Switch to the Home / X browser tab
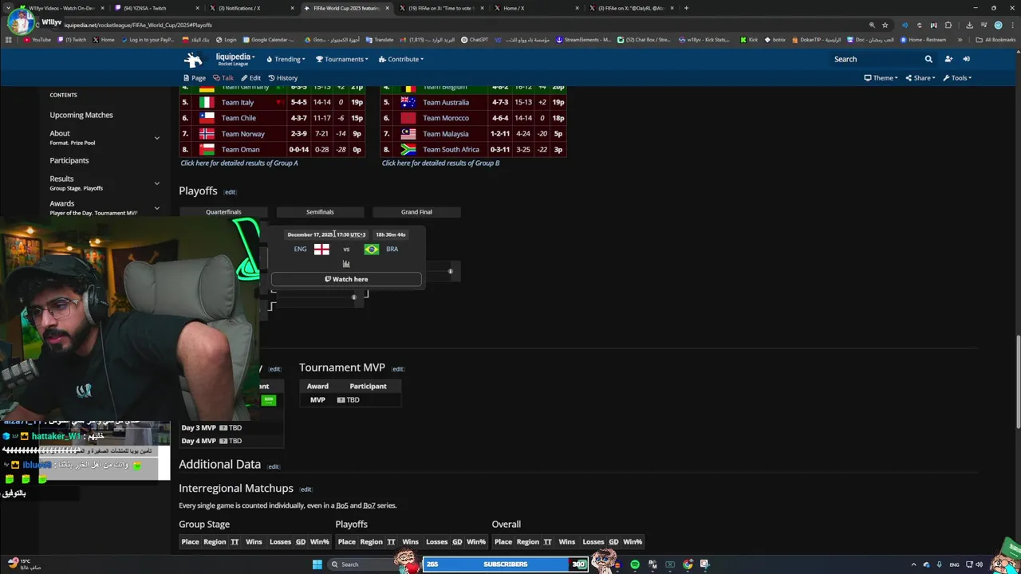1021x574 pixels. pos(533,8)
